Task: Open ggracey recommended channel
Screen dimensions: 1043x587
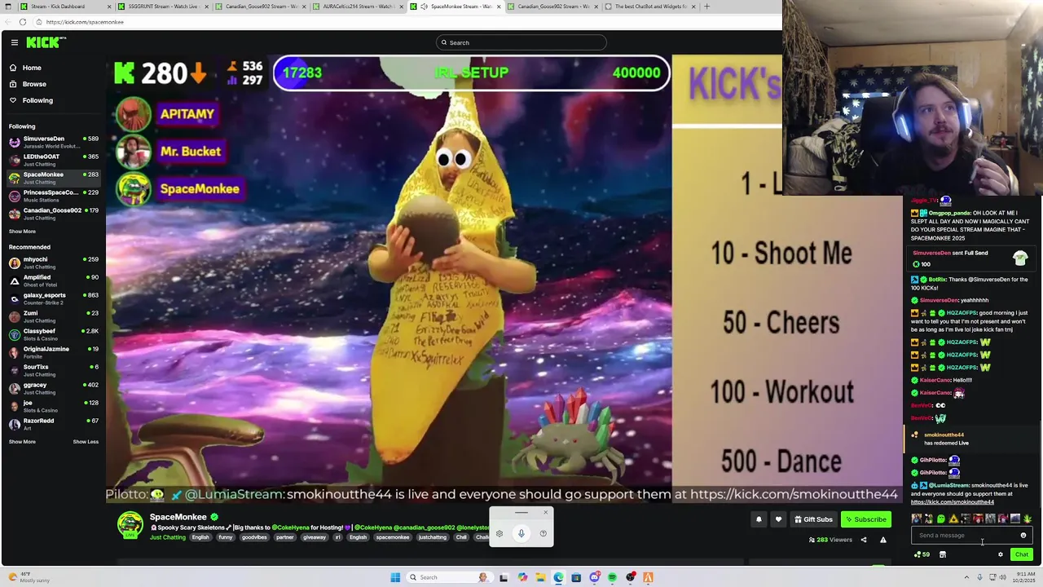Action: pos(53,388)
